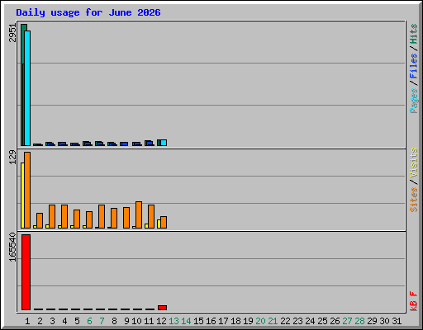Screen dimensions: 423x330
Task: Click the red KB F legend label
Action: [x=414, y=301]
